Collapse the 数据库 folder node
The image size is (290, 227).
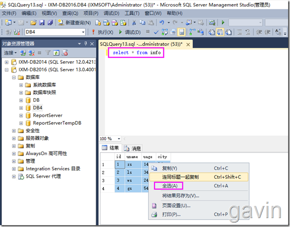[x=14, y=77]
